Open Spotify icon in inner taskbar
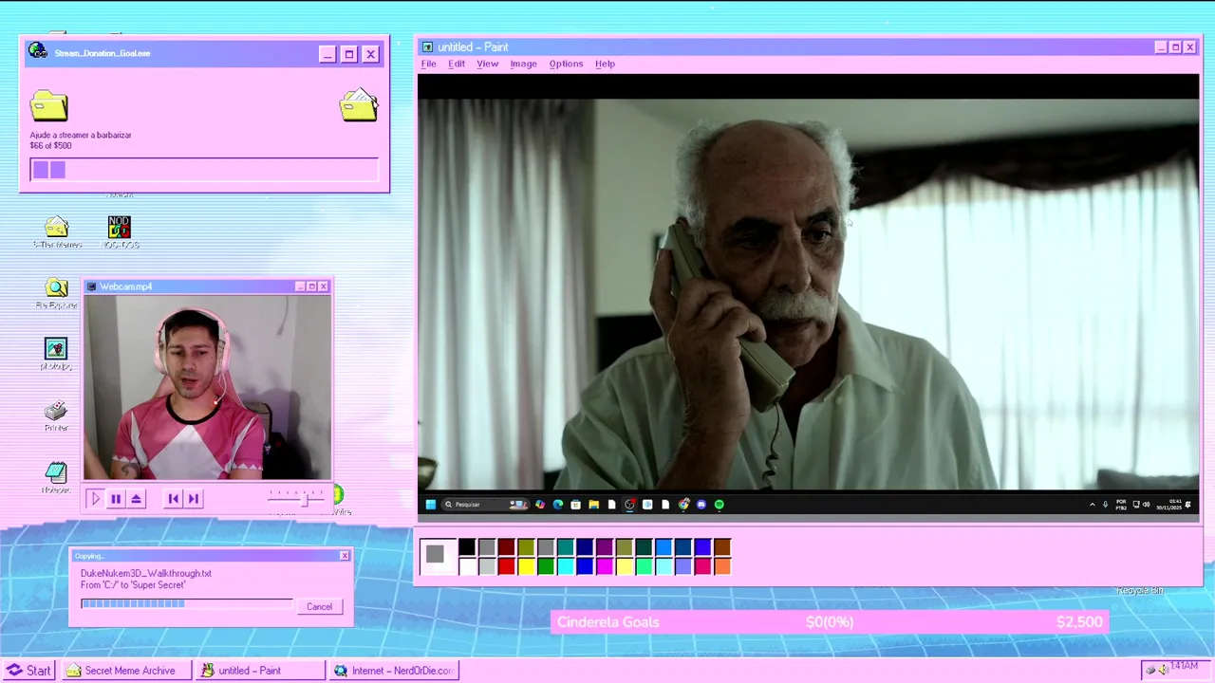 click(x=719, y=505)
